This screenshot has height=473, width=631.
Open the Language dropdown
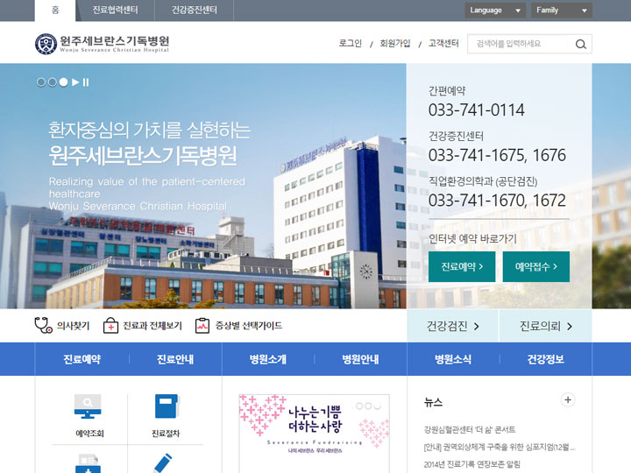(x=495, y=11)
